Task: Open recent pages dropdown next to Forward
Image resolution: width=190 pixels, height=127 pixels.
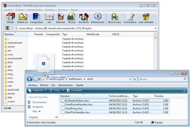Action: tap(39, 79)
